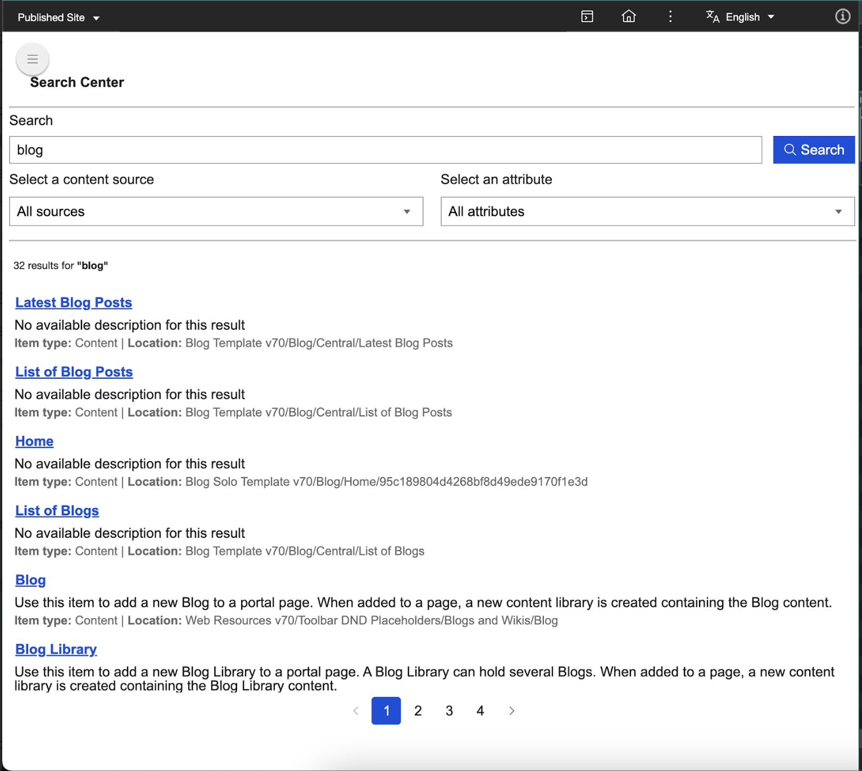Open the more options kebab menu
Image resolution: width=862 pixels, height=771 pixels.
pyautogui.click(x=670, y=16)
